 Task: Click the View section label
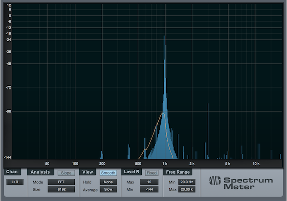pos(87,172)
